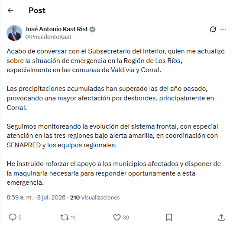This screenshot has height=226, width=233.
Task: Click the like count 39
Action: 126,218
